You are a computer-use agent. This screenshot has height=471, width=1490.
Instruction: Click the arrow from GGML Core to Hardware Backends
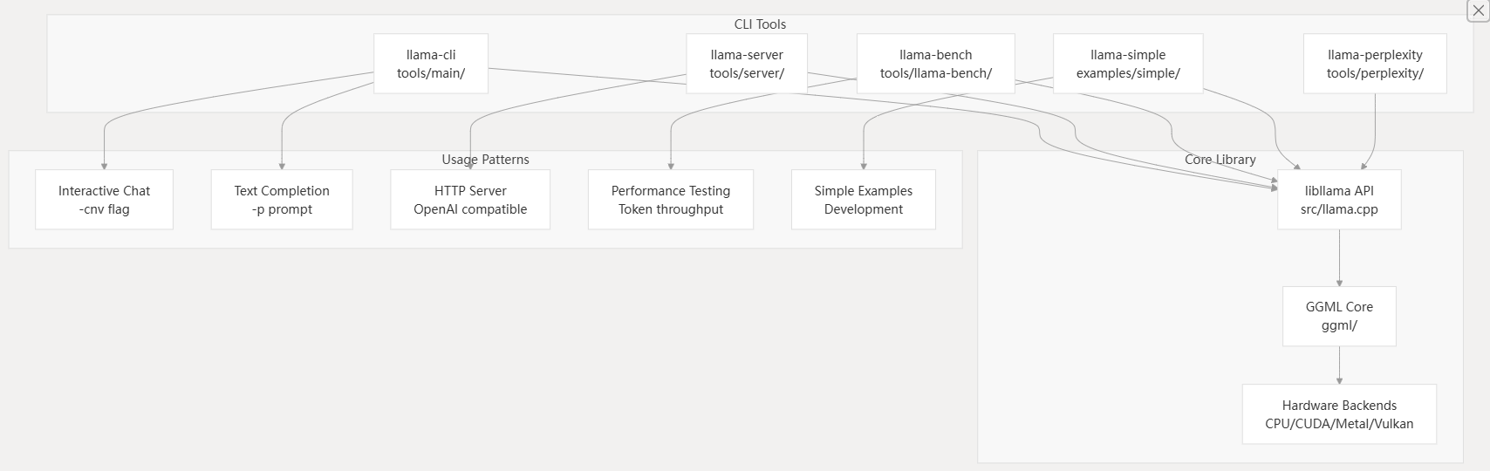coord(1339,365)
